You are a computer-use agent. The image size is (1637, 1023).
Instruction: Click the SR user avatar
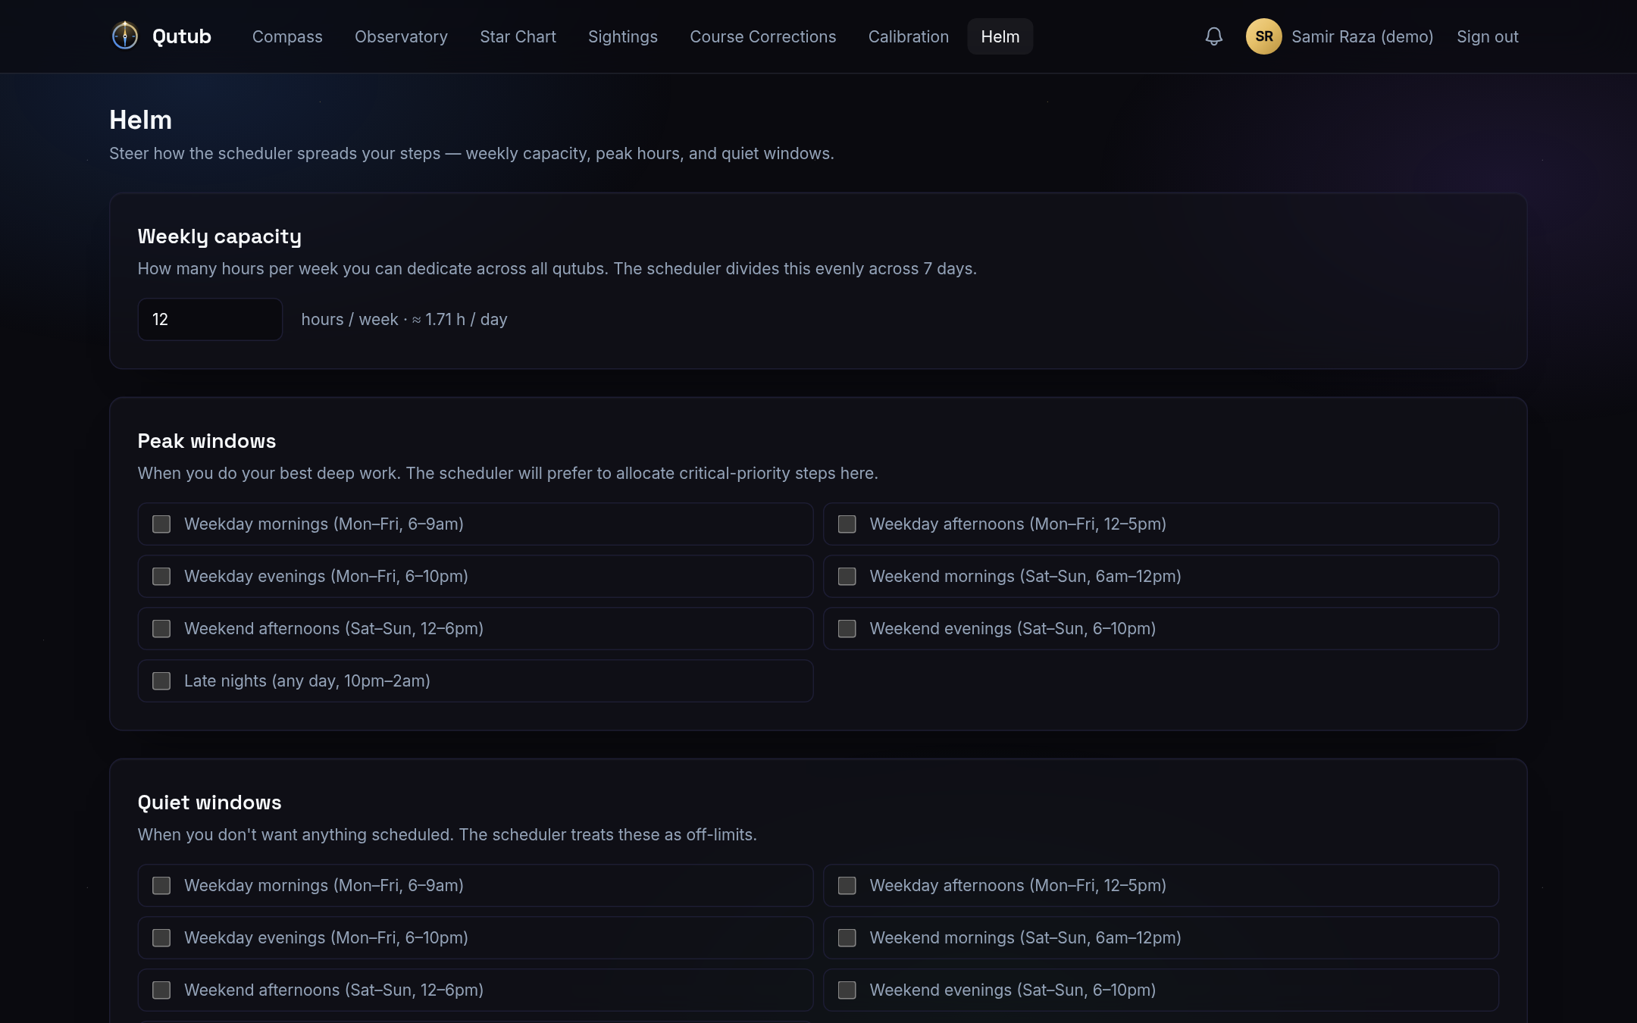coord(1263,36)
